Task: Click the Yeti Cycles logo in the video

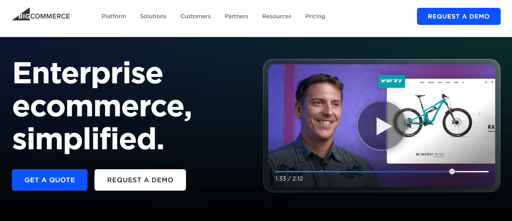Action: 391,81
